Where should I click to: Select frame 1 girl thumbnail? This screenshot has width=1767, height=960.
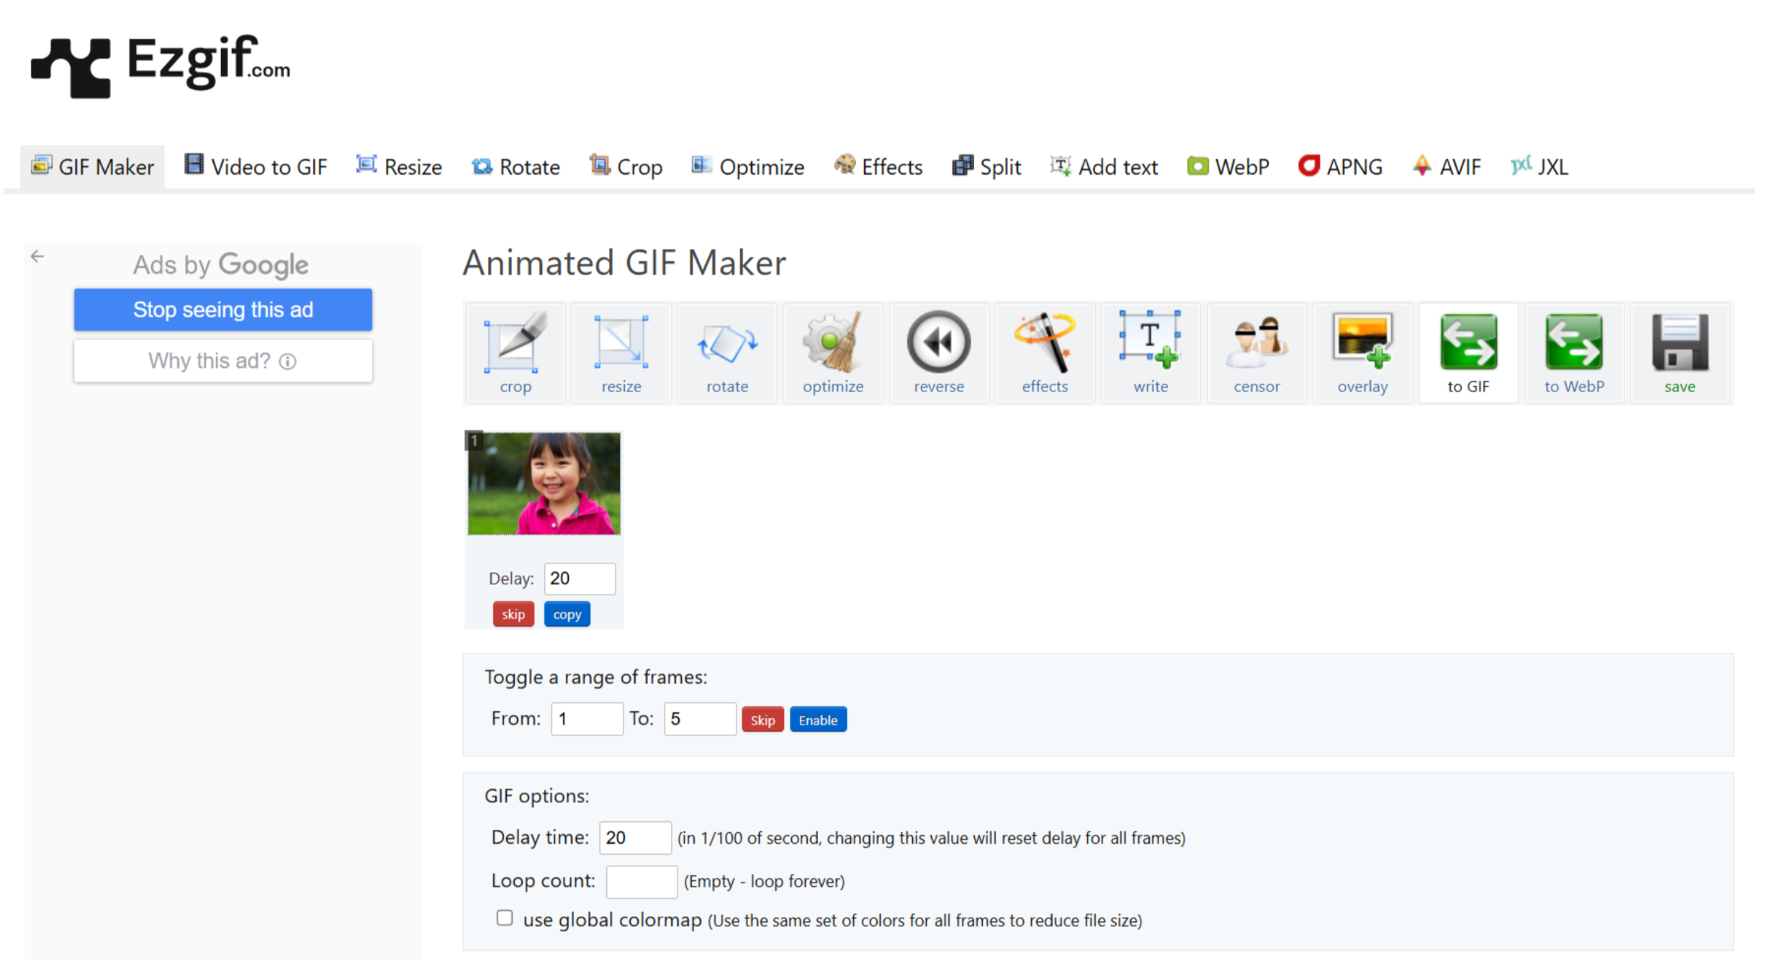coord(544,484)
